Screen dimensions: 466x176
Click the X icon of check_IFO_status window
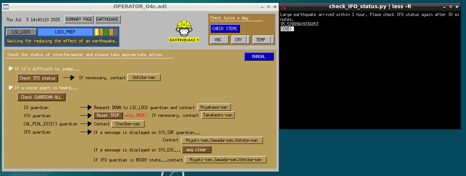284,6
